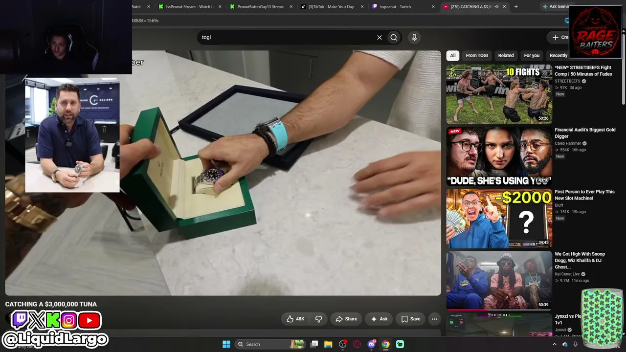The width and height of the screenshot is (626, 352).
Task: Select the For you filter chip
Action: (x=532, y=55)
